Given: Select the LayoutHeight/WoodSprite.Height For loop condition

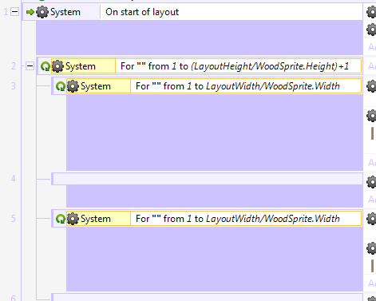Looking at the screenshot, I should coord(239,66).
